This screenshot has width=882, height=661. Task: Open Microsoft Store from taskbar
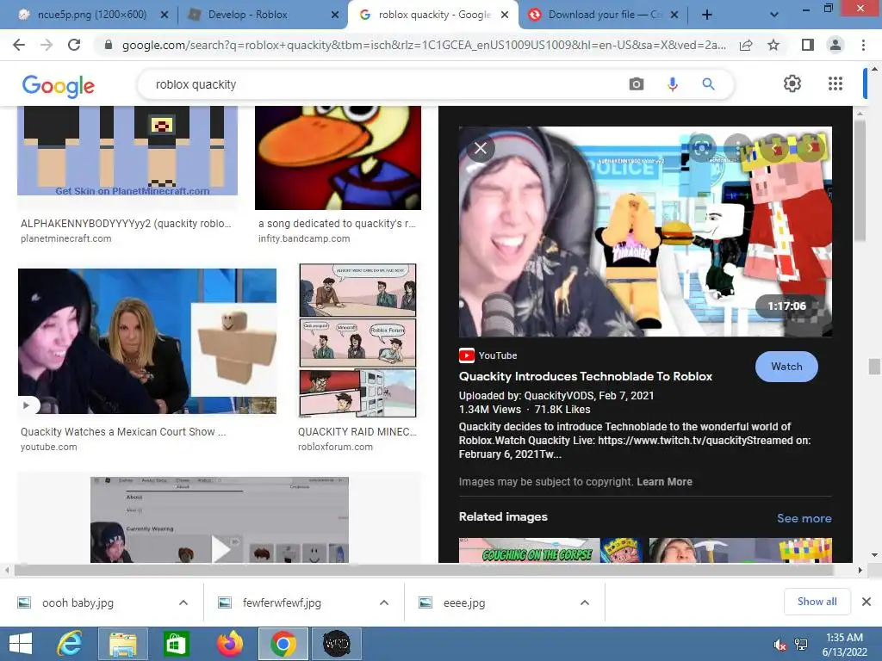[176, 644]
